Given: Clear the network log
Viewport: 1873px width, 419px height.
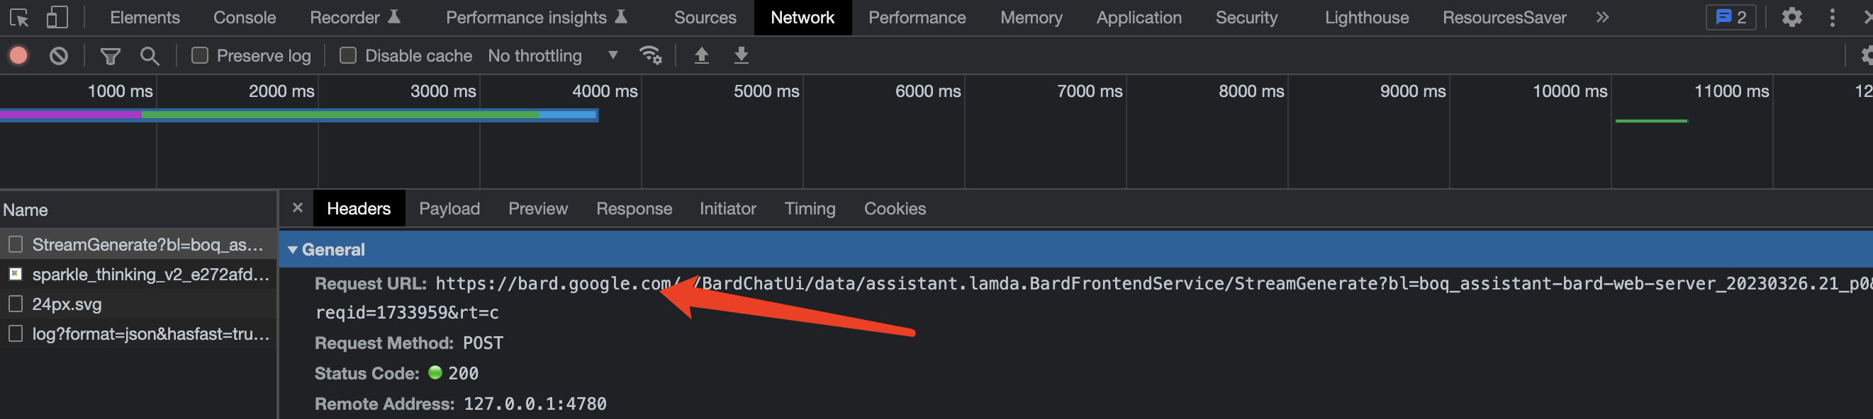Looking at the screenshot, I should [x=59, y=56].
